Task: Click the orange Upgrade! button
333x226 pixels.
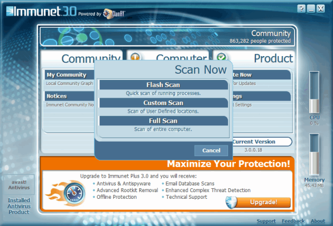Action: 263,202
